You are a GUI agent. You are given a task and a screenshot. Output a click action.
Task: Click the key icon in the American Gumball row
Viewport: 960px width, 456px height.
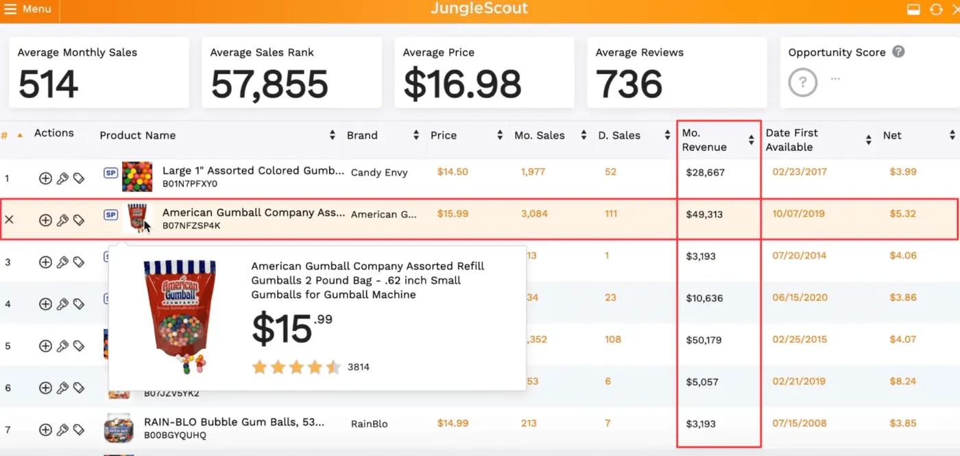tap(62, 220)
